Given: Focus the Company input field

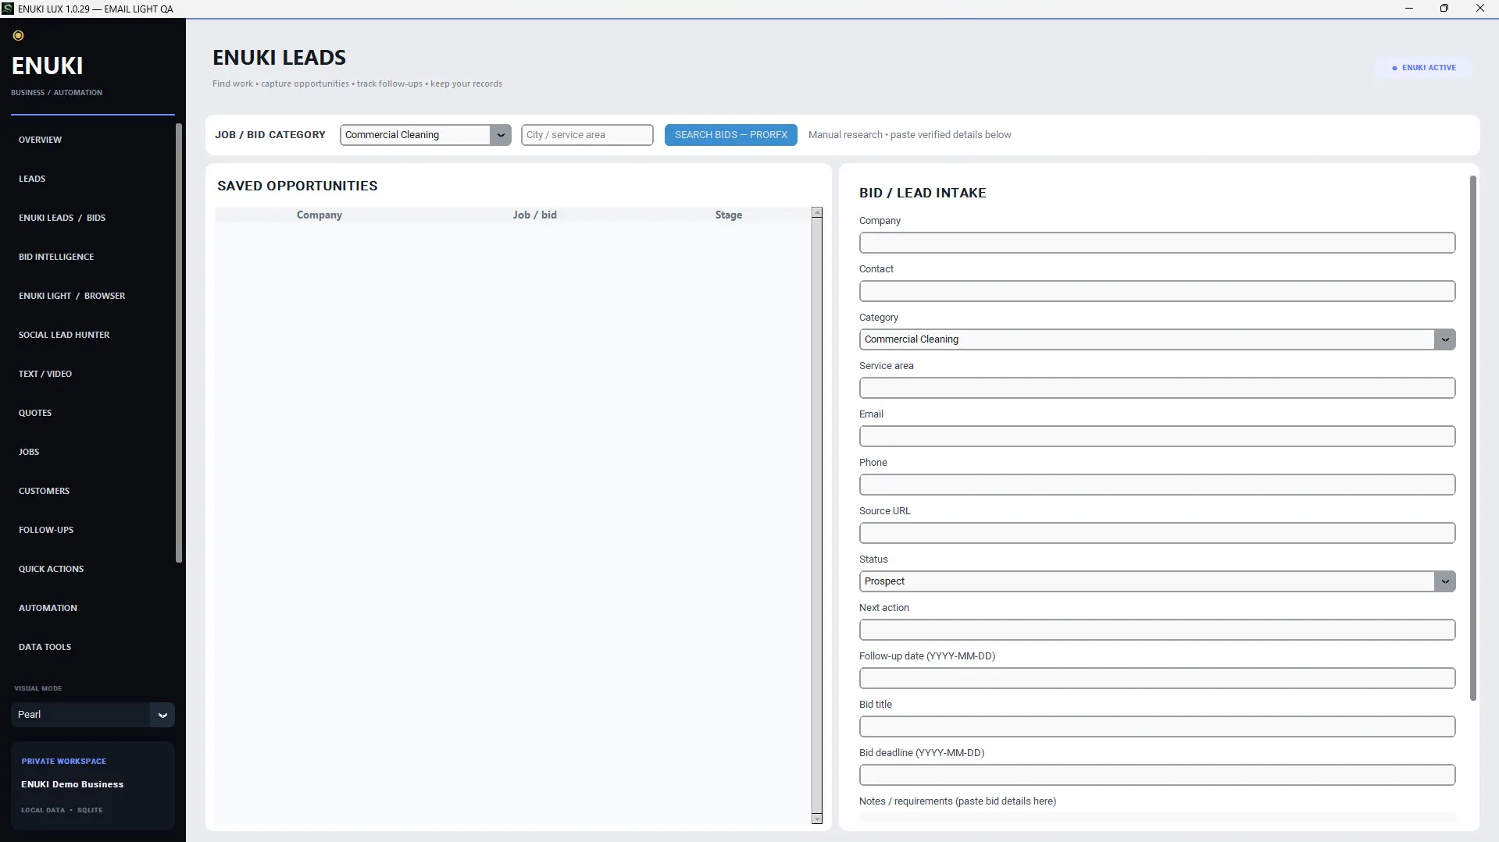Looking at the screenshot, I should click(1157, 243).
